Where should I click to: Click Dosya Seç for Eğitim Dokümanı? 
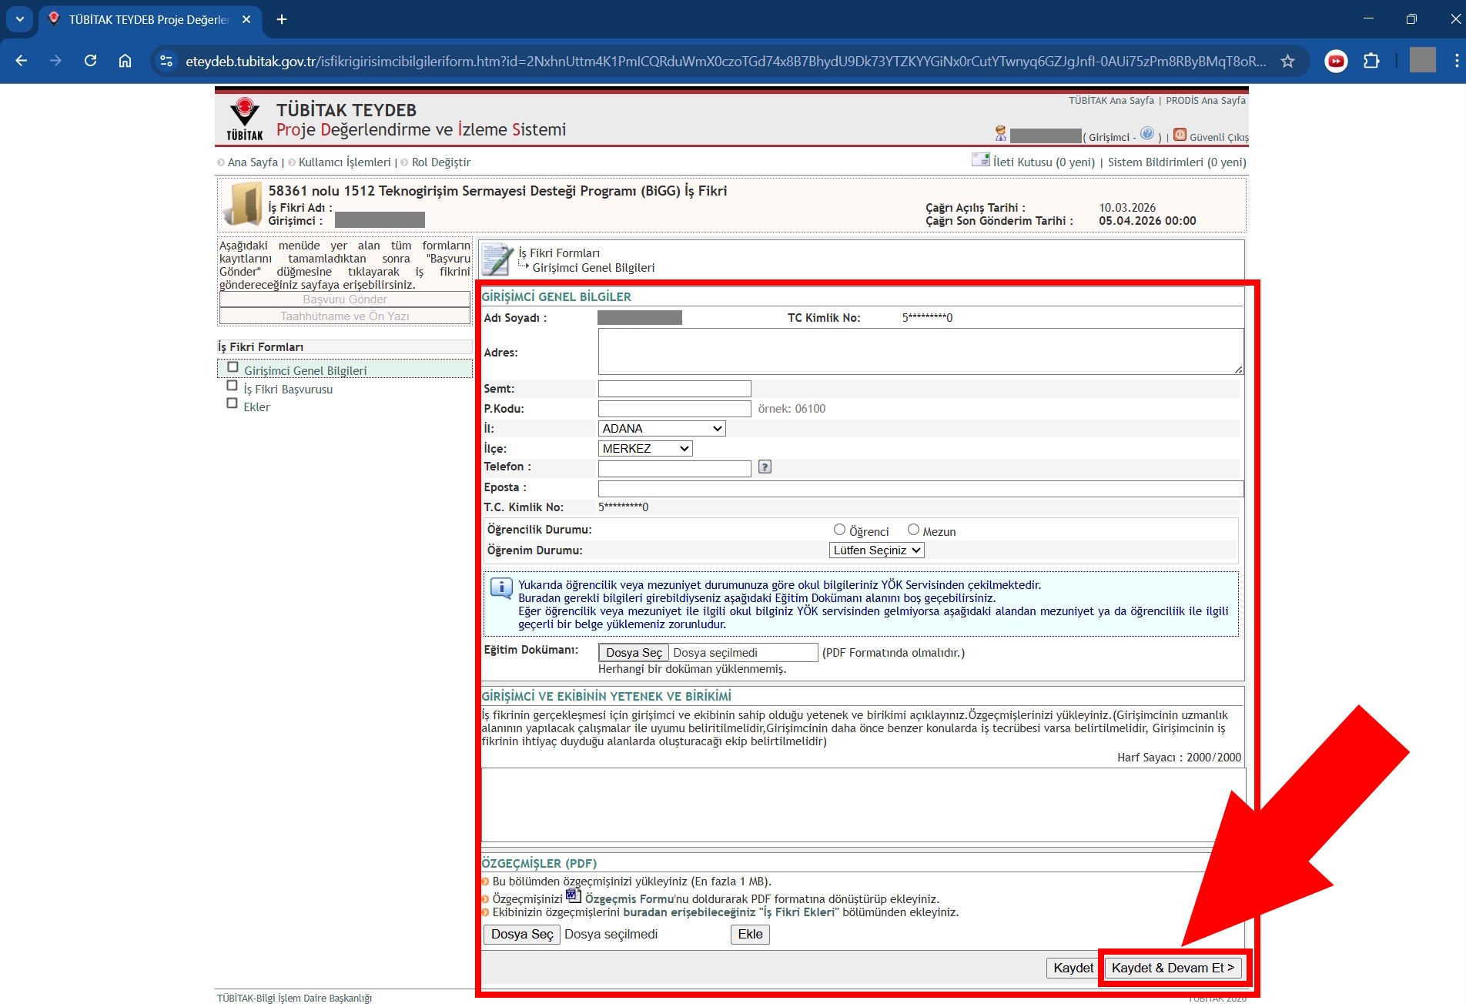click(x=633, y=653)
